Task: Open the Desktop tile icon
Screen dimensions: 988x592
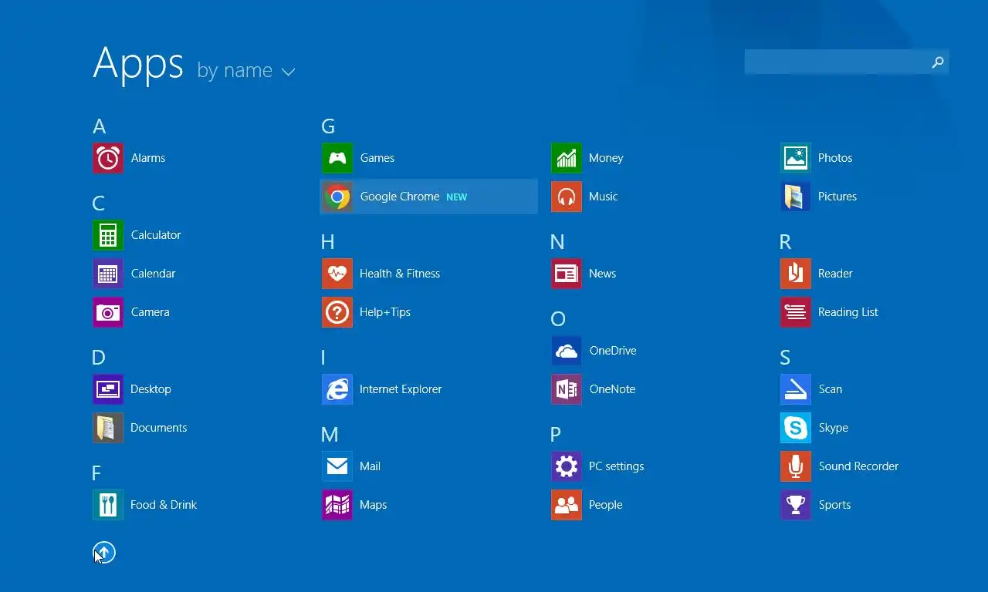Action: click(108, 389)
